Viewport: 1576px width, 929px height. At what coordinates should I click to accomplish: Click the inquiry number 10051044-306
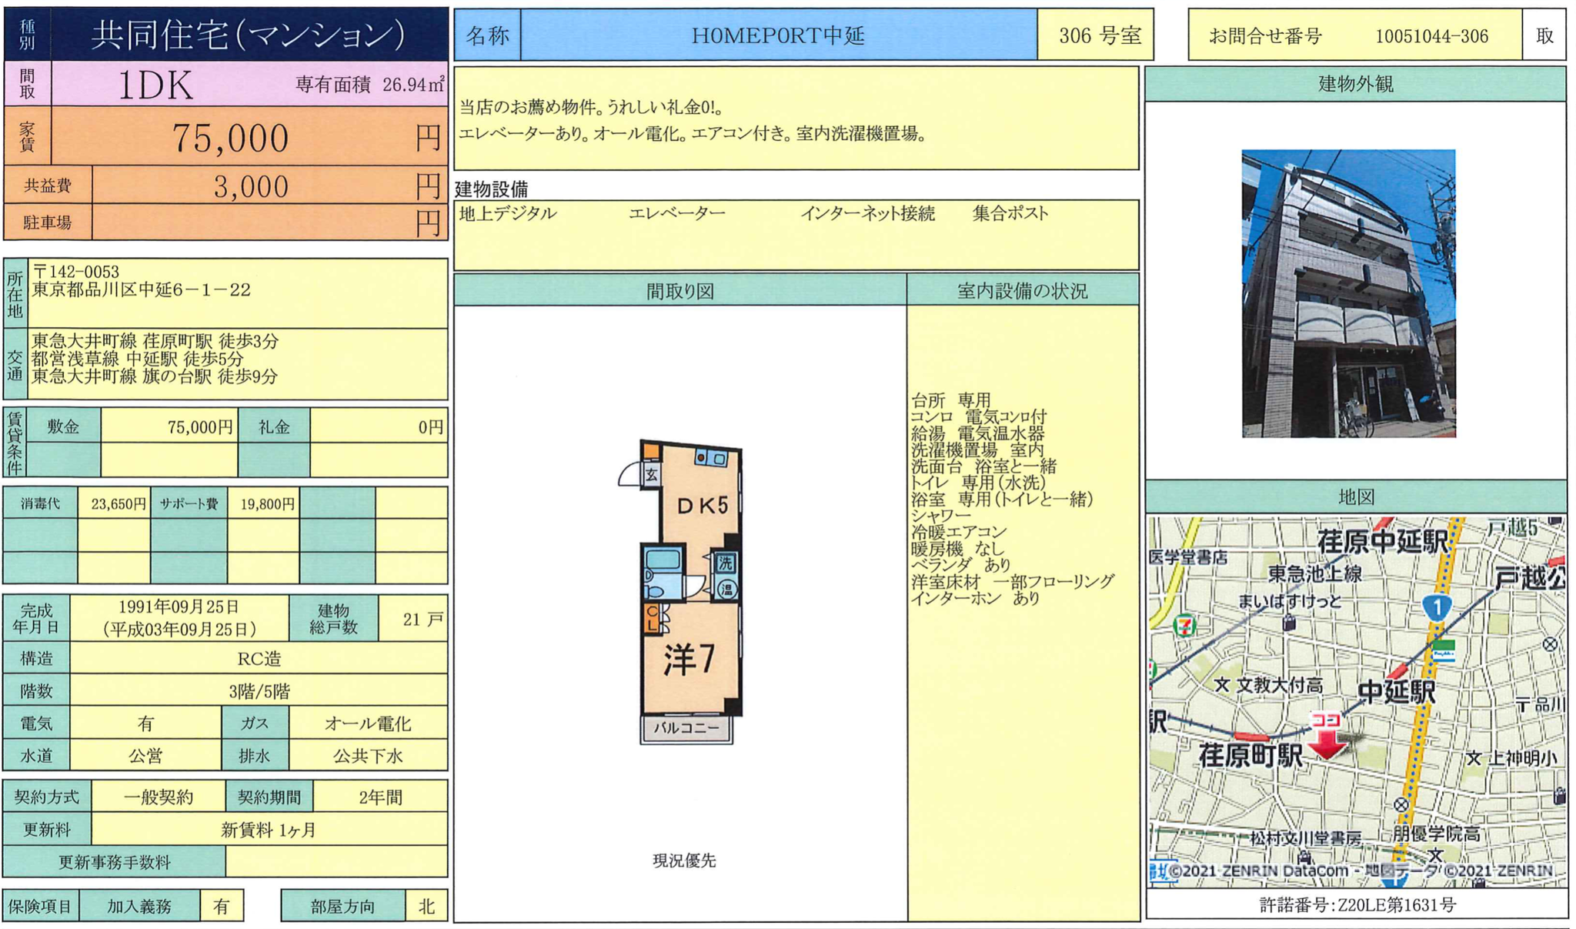[1432, 36]
